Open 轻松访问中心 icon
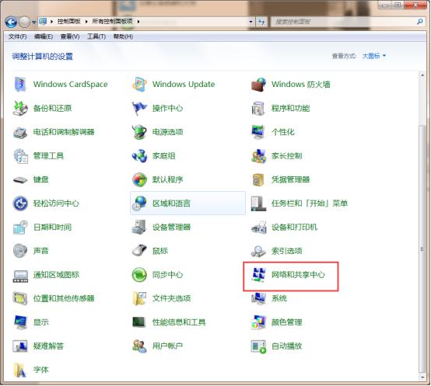Screen dimensions: 431x386 [20, 203]
